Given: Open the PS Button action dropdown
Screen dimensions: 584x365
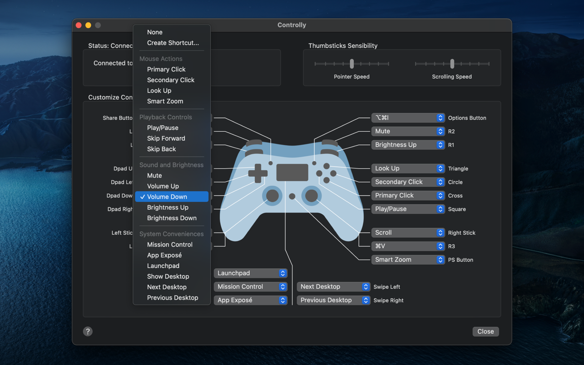Looking at the screenshot, I should (x=408, y=260).
